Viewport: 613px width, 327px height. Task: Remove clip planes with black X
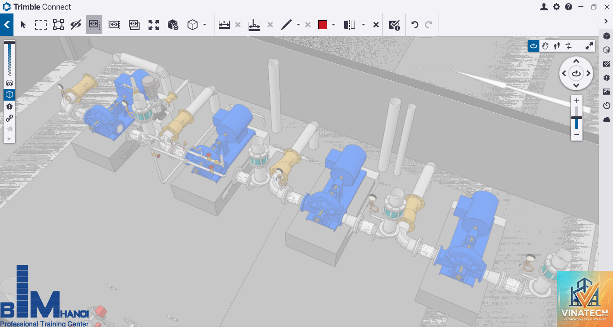(x=376, y=25)
